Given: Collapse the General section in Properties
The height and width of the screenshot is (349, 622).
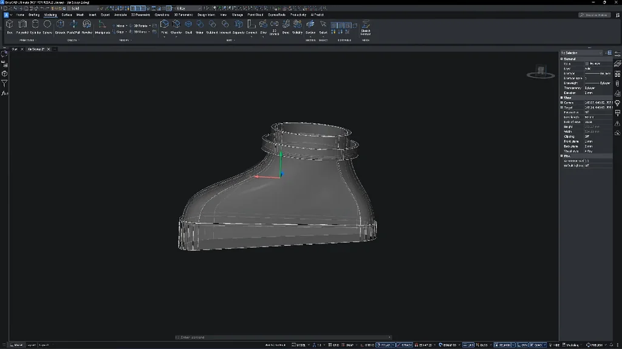Looking at the screenshot, I should tap(562, 59).
